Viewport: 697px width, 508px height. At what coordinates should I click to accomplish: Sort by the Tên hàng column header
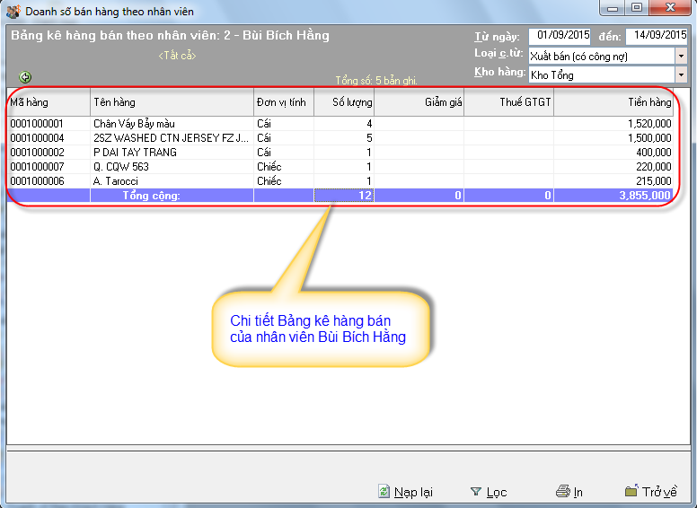pos(172,102)
